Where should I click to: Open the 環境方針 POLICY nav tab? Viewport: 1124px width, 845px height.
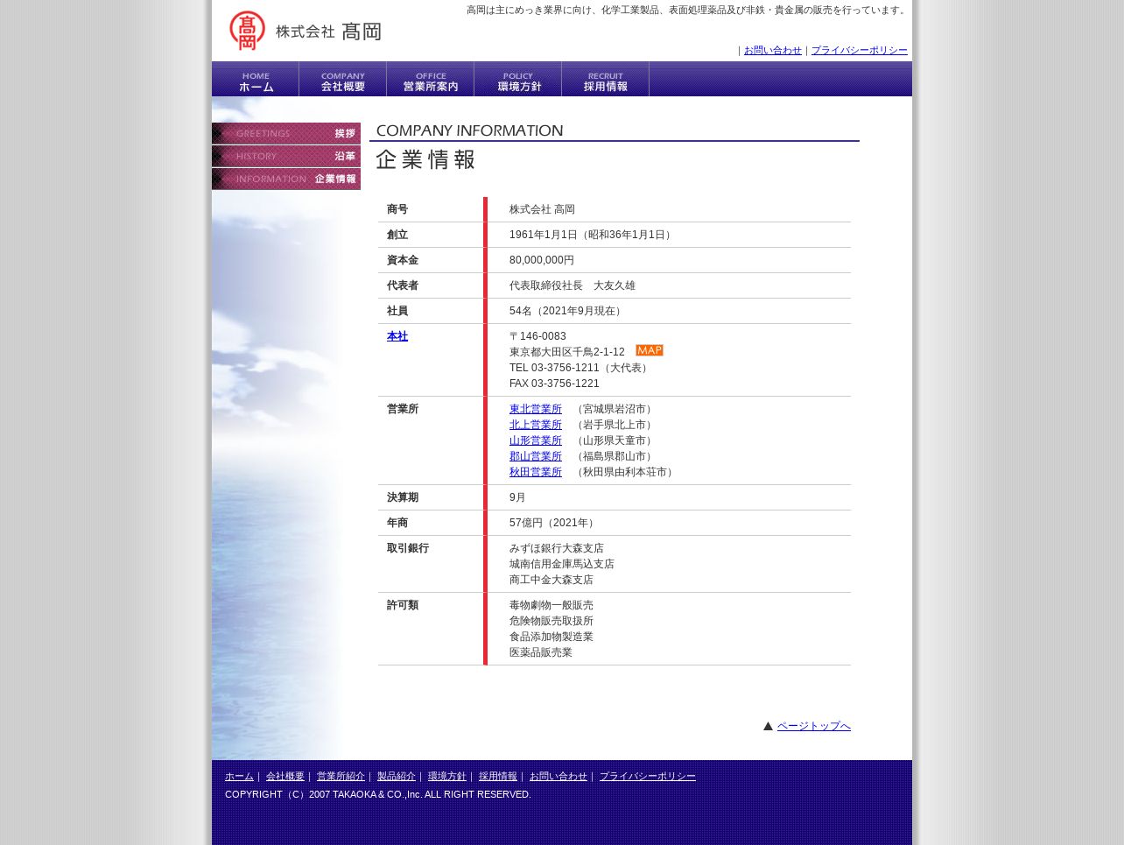point(518,79)
